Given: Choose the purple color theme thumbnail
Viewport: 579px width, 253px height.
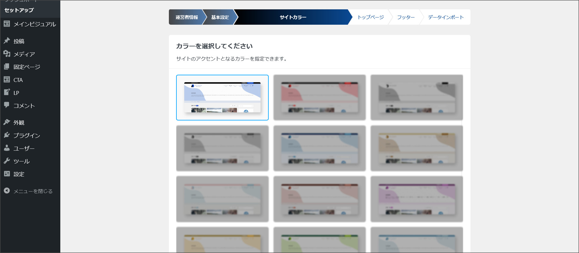Looking at the screenshot, I should (x=416, y=199).
